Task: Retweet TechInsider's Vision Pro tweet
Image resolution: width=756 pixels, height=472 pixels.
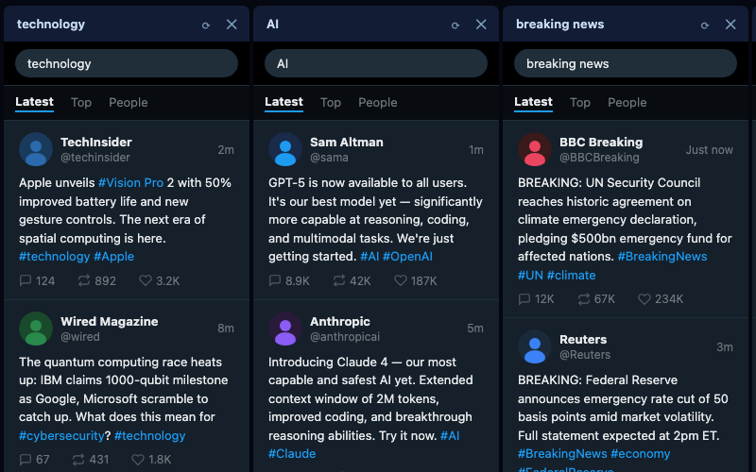Action: coord(97,280)
